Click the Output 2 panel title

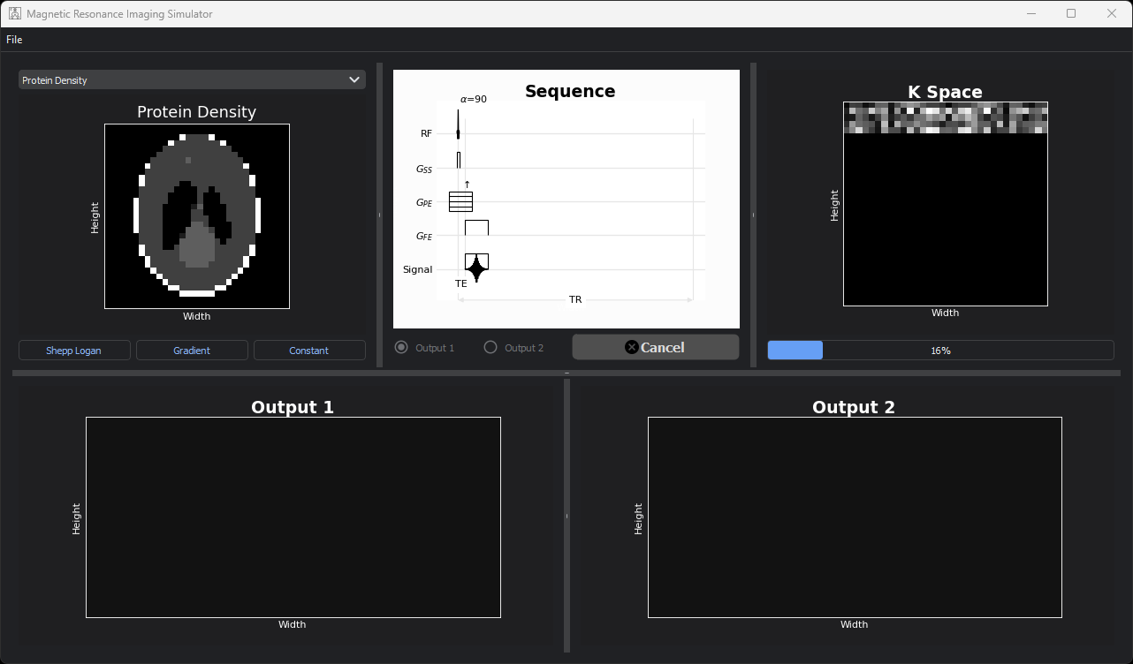pos(854,407)
